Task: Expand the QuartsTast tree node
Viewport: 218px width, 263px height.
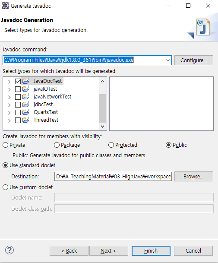Action: click(9, 113)
